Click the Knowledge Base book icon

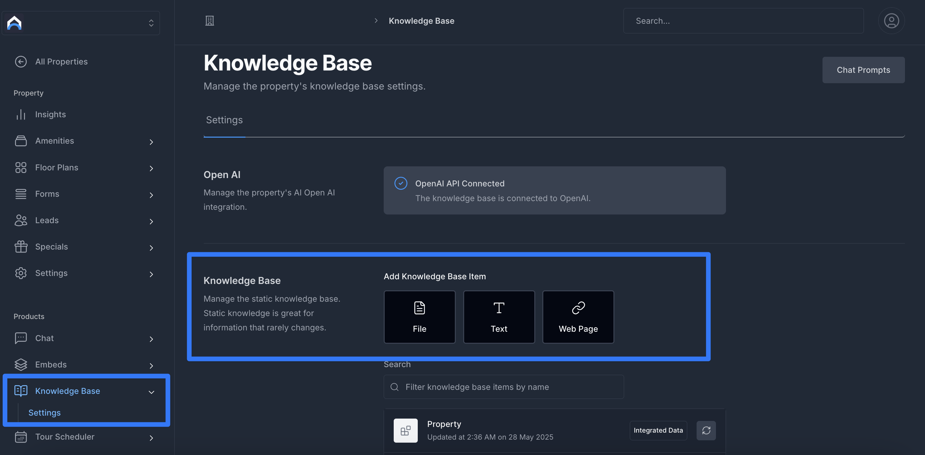coord(21,391)
